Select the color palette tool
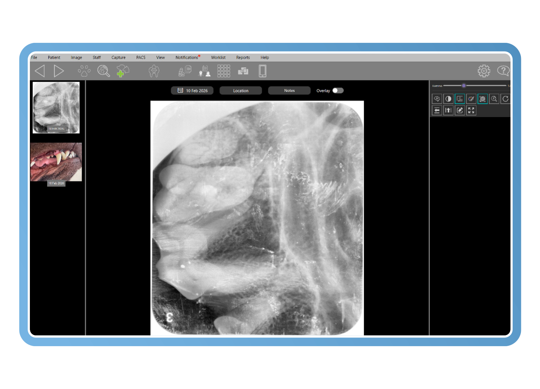 (471, 99)
